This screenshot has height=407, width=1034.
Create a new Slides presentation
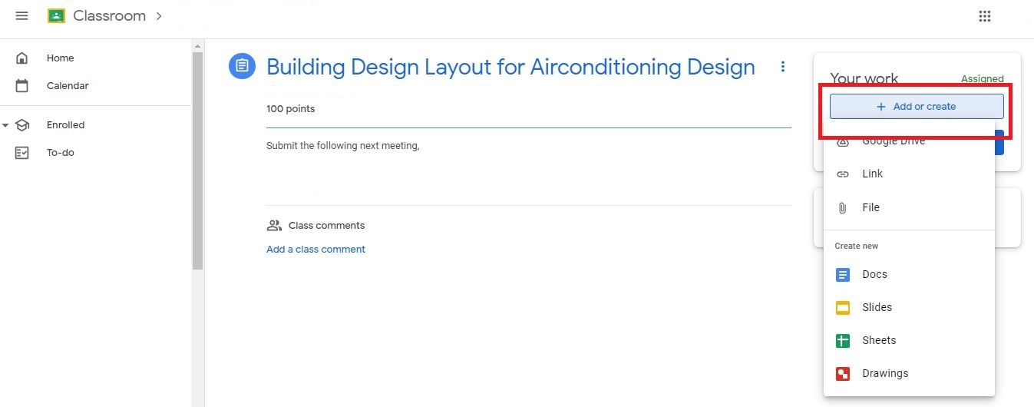pyautogui.click(x=877, y=307)
